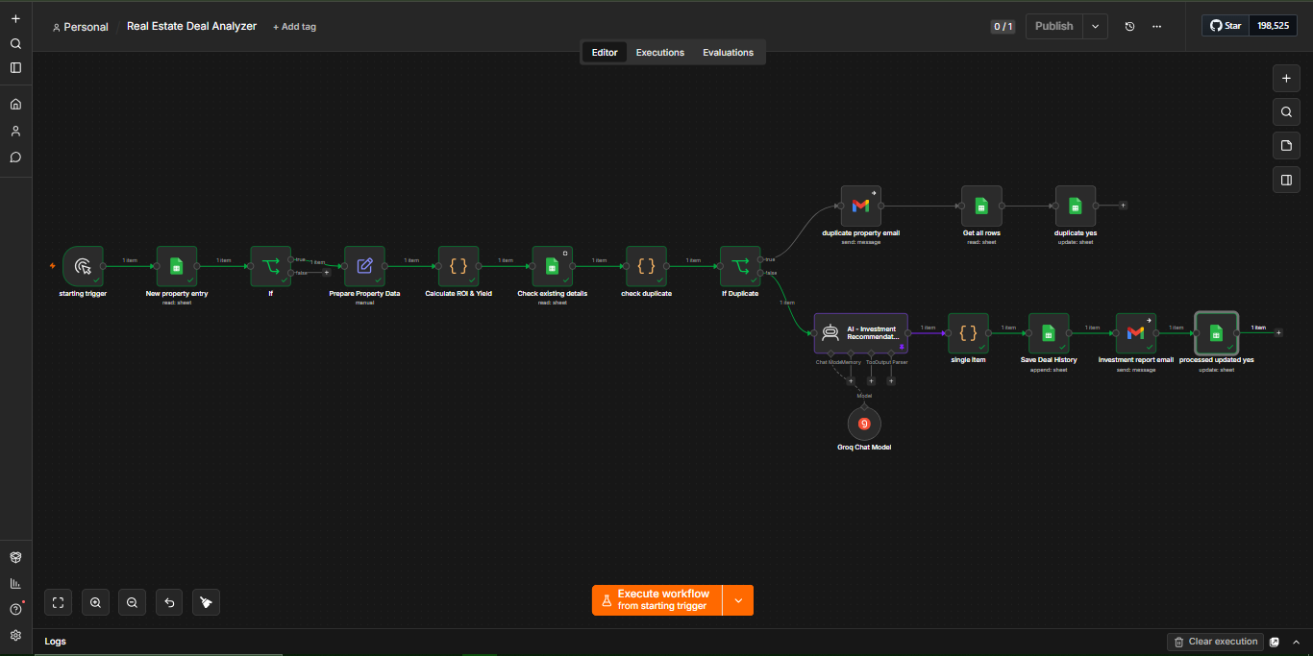
Task: Go to the Home overview icon
Action: click(x=15, y=104)
